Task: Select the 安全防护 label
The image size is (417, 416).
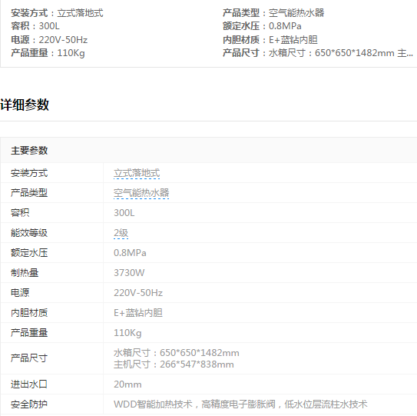Action: (29, 404)
